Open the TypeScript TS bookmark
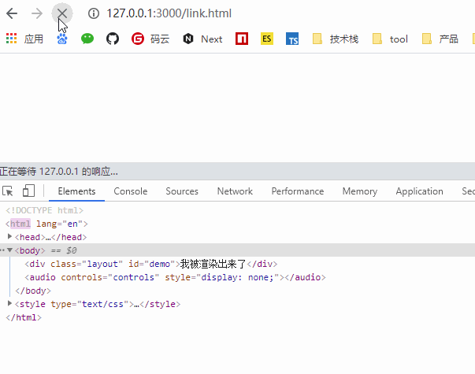Viewport: 475px width, 374px height. coord(292,39)
